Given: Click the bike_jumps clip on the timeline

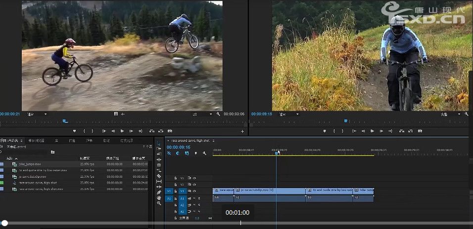Looking at the screenshot, I should tap(363, 191).
